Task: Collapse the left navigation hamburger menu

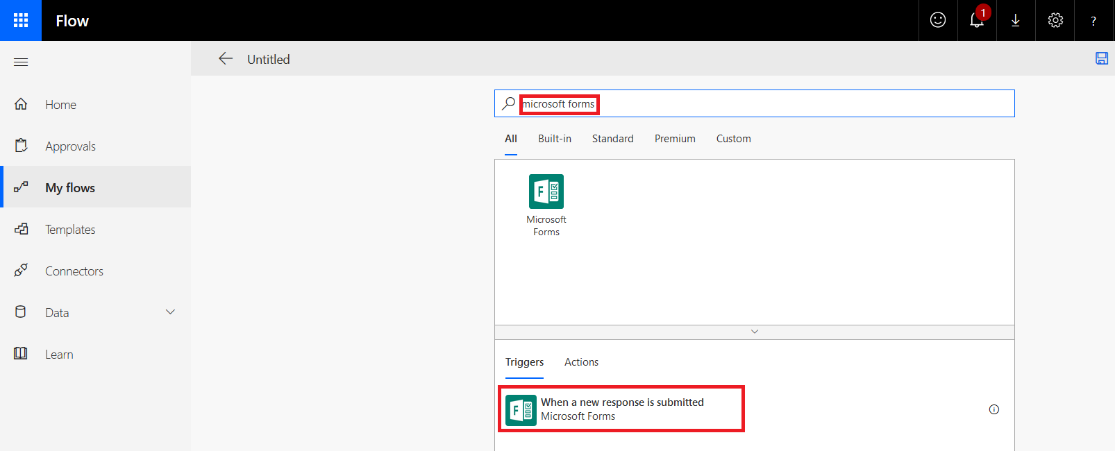Action: (x=21, y=62)
